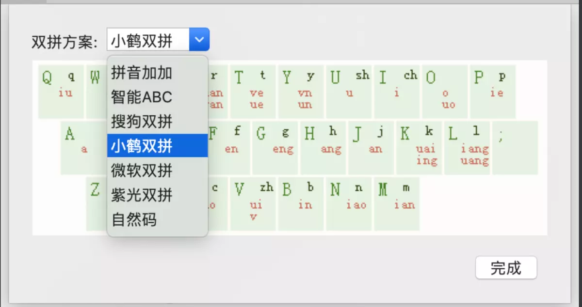The height and width of the screenshot is (307, 582).
Task: Click the G key tile showing eng
Action: pyautogui.click(x=275, y=148)
